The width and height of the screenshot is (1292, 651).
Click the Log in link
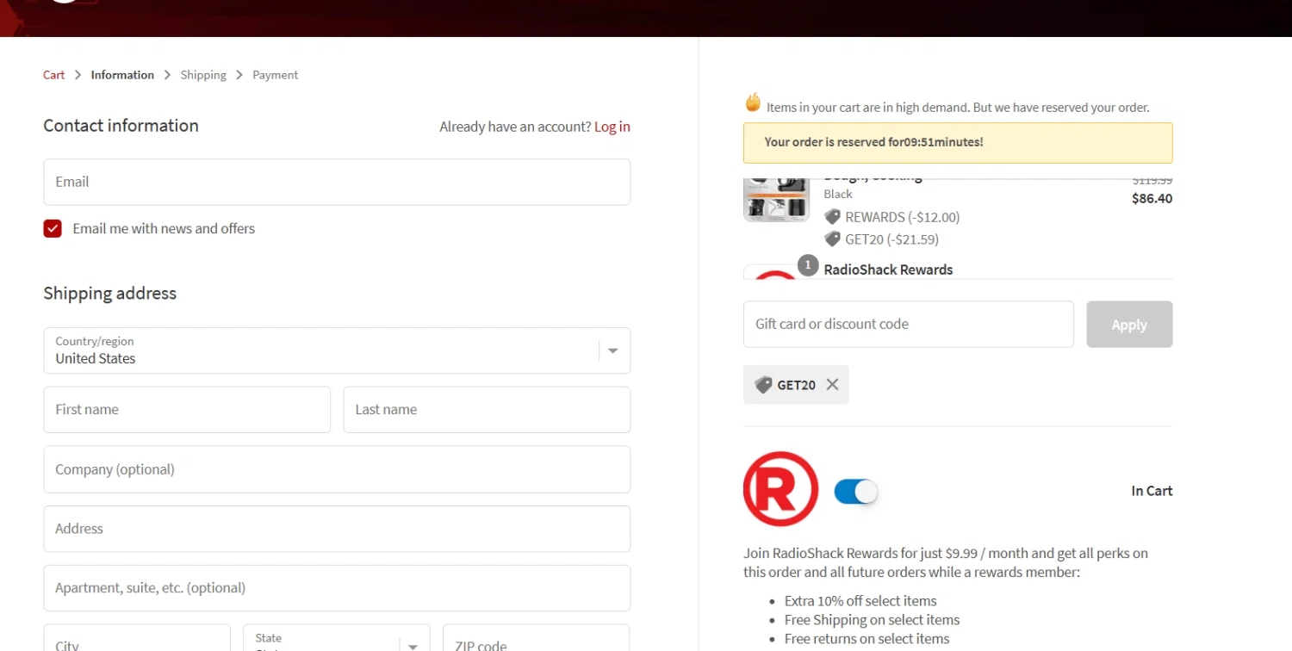tap(612, 127)
